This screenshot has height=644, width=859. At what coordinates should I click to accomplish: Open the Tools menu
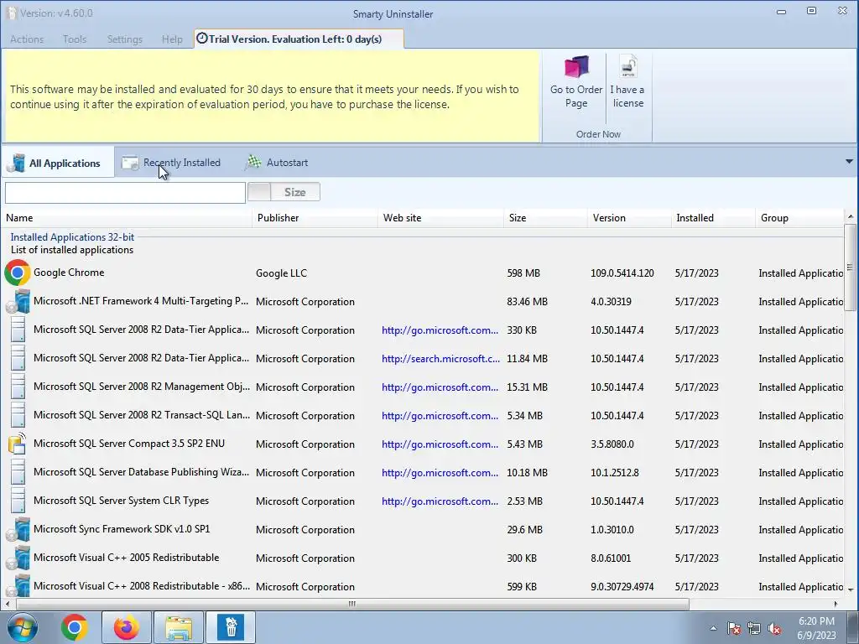click(x=75, y=39)
